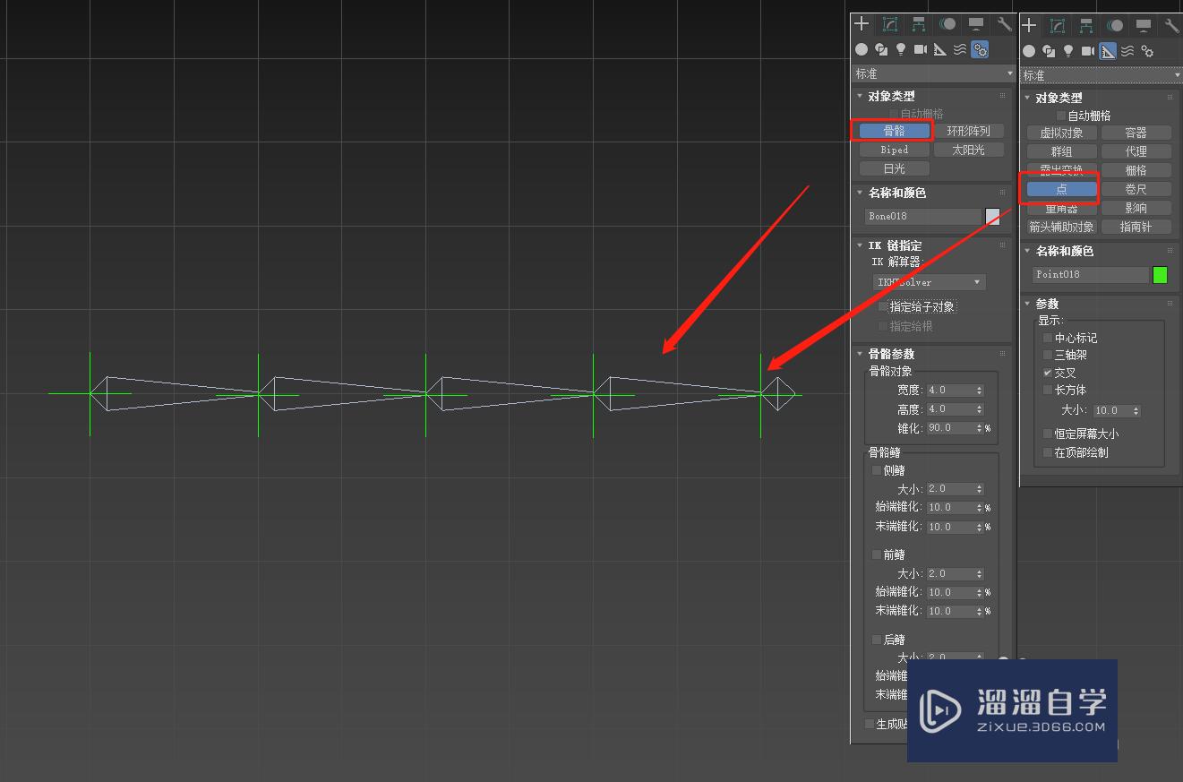Open the Modify tab in the bone panel
The height and width of the screenshot is (782, 1183).
pyautogui.click(x=890, y=24)
